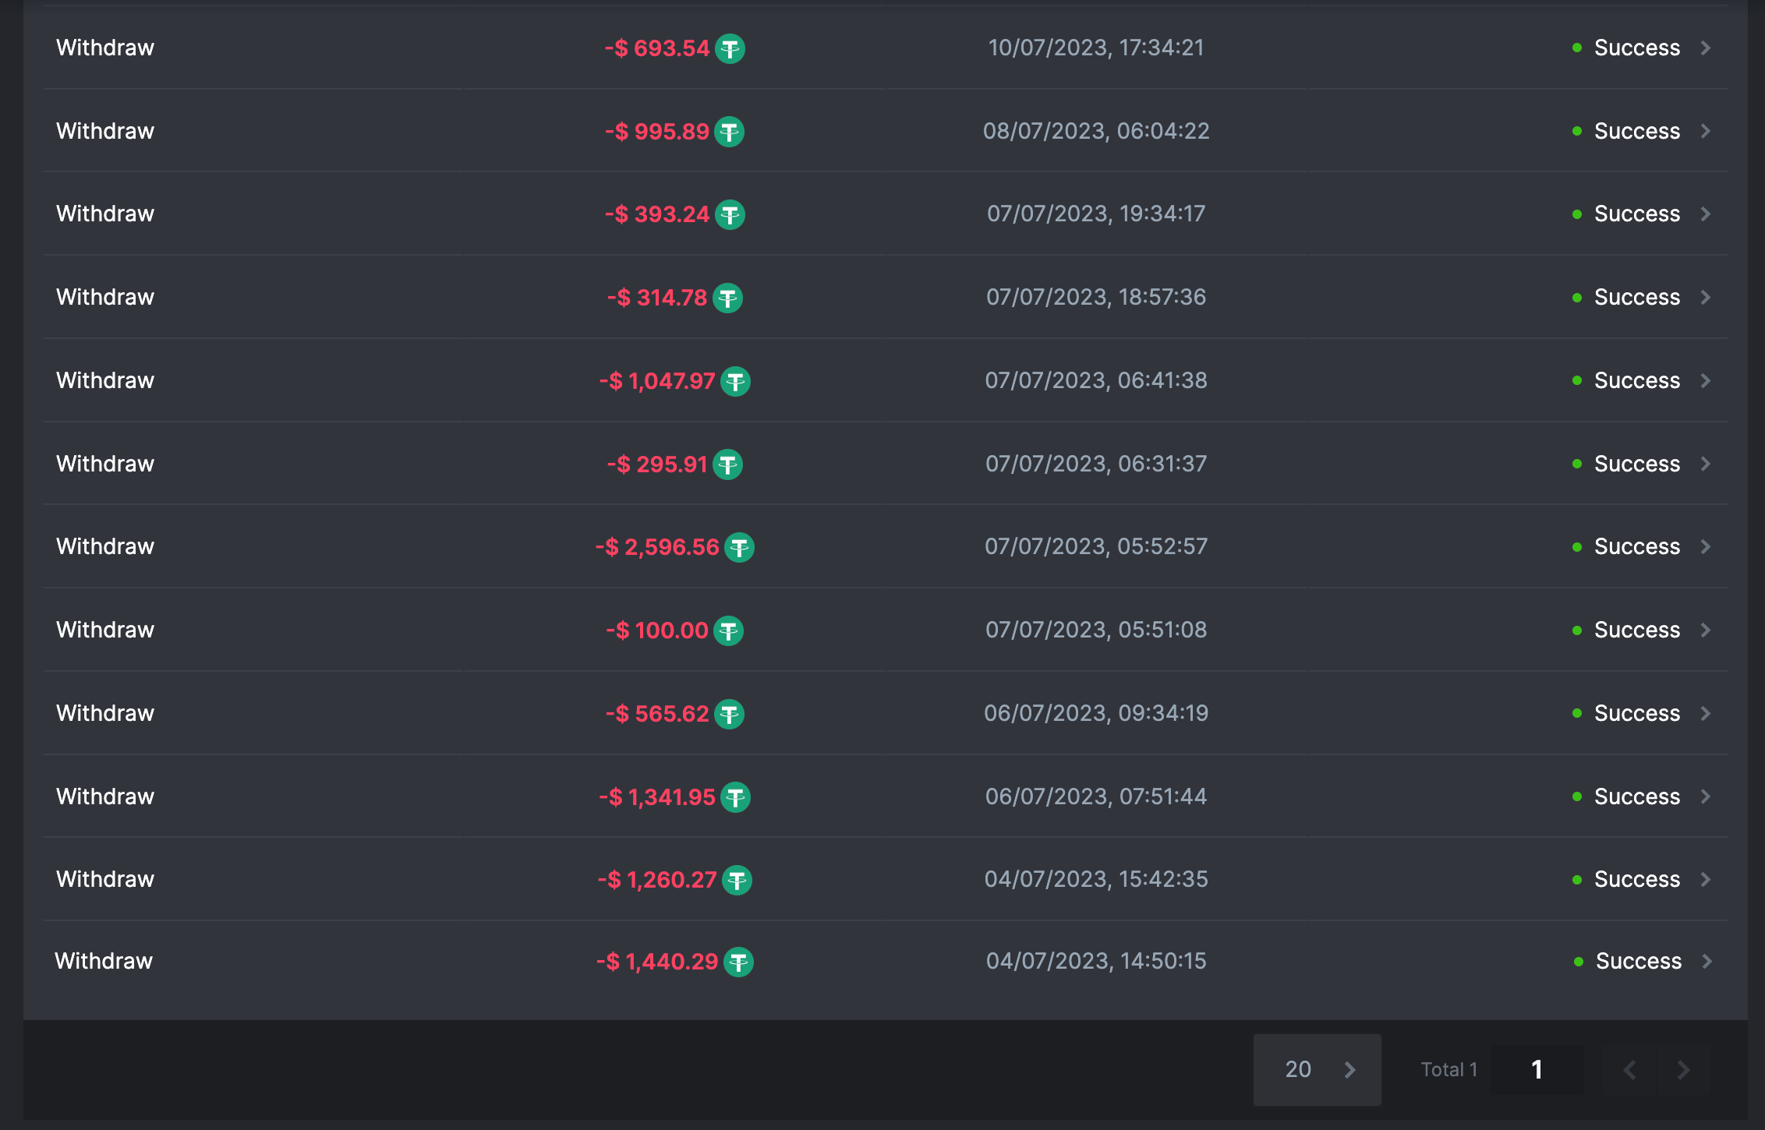This screenshot has height=1130, width=1765.
Task: Click the Tether icon next to -$ 1,341.95
Action: pyautogui.click(x=735, y=797)
